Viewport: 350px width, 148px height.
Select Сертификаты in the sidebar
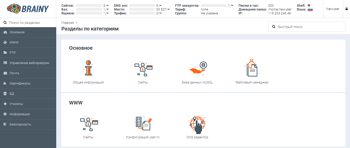(x=20, y=83)
